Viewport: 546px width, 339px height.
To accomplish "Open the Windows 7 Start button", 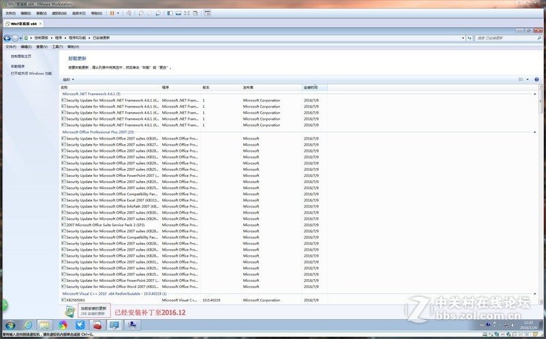I will [10, 325].
